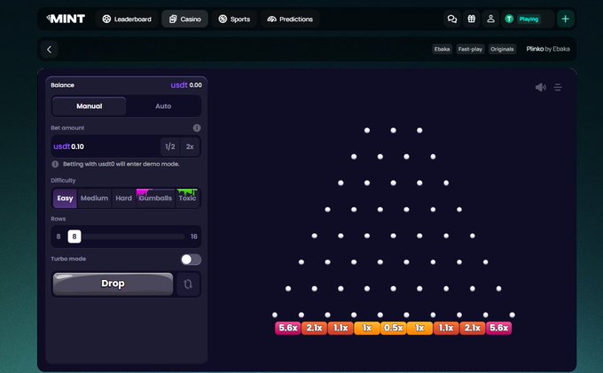603x373 pixels.
Task: Double the bet with 2x button
Action: pyautogui.click(x=190, y=146)
